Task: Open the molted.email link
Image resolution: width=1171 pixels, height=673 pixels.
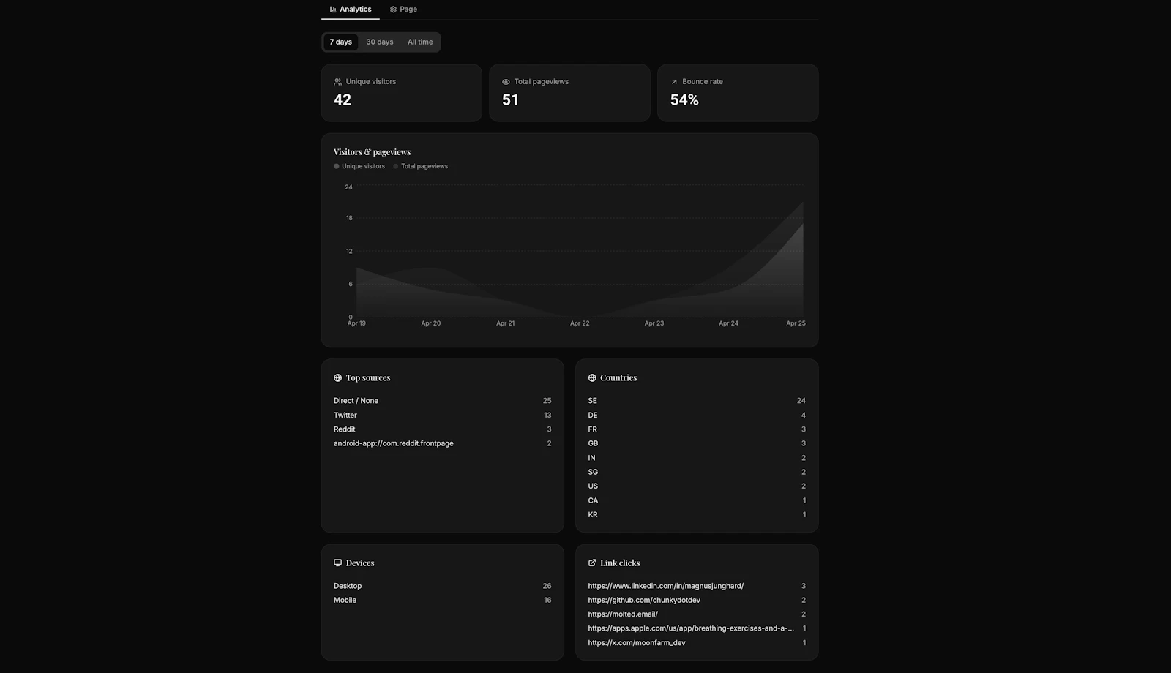Action: [623, 614]
